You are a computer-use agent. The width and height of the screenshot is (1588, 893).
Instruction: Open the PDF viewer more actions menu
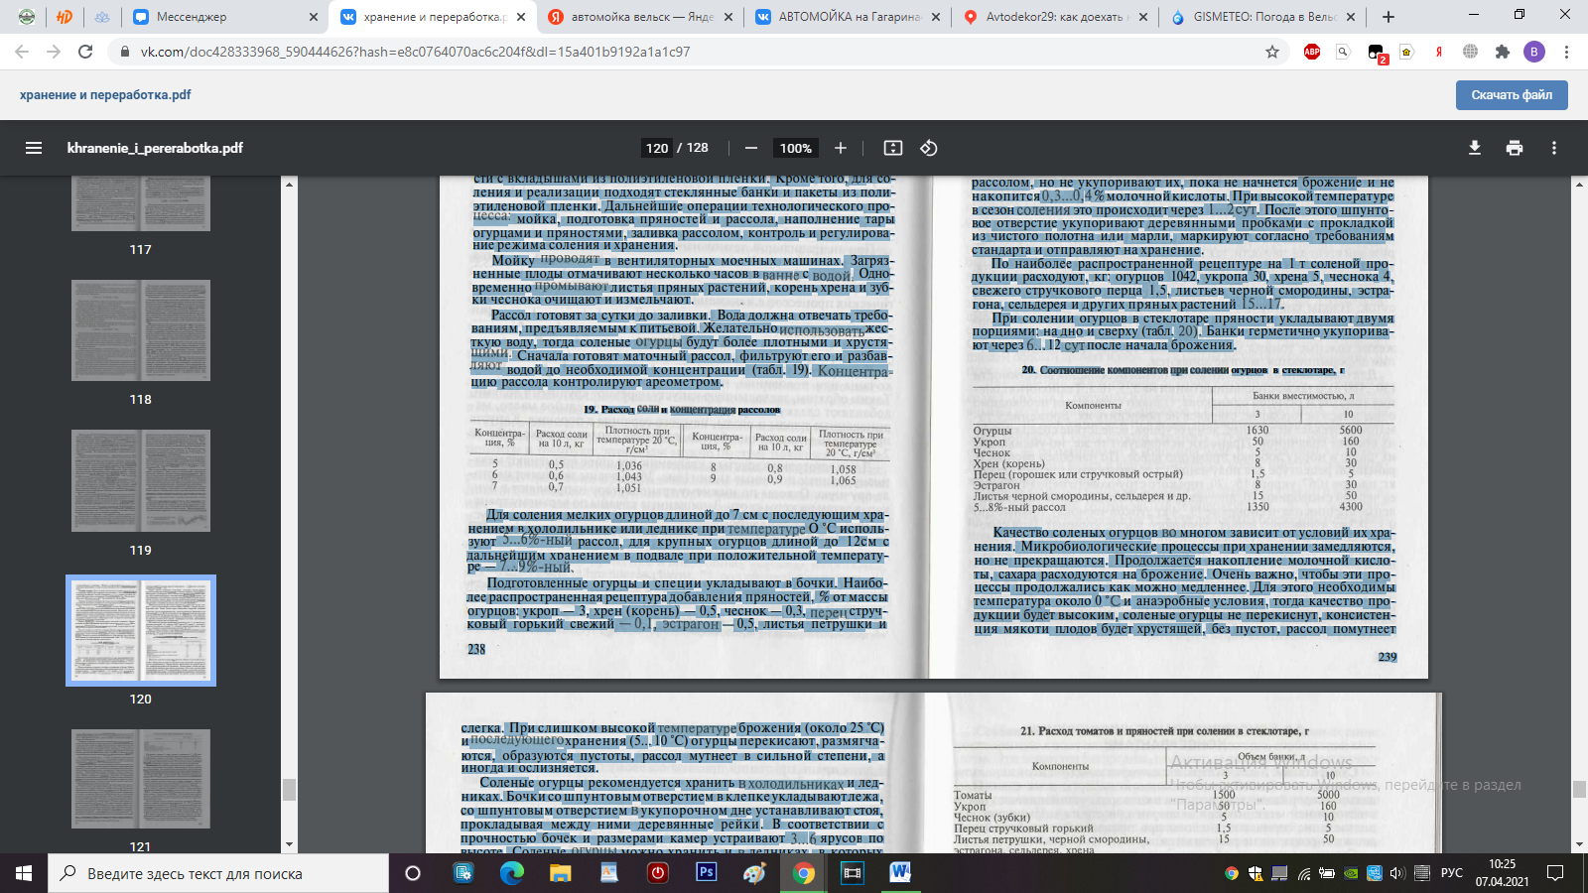(1554, 148)
